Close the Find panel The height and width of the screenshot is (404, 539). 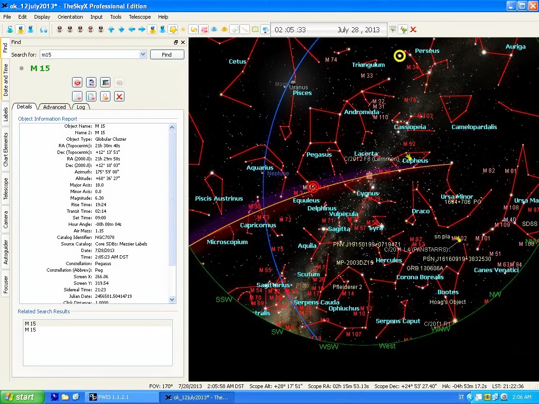click(x=182, y=42)
